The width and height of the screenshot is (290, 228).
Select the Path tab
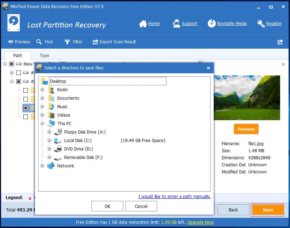click(x=18, y=55)
